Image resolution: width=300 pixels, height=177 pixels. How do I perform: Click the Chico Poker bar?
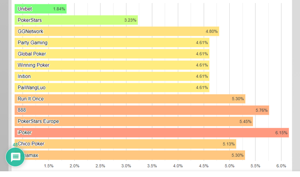tap(124, 144)
